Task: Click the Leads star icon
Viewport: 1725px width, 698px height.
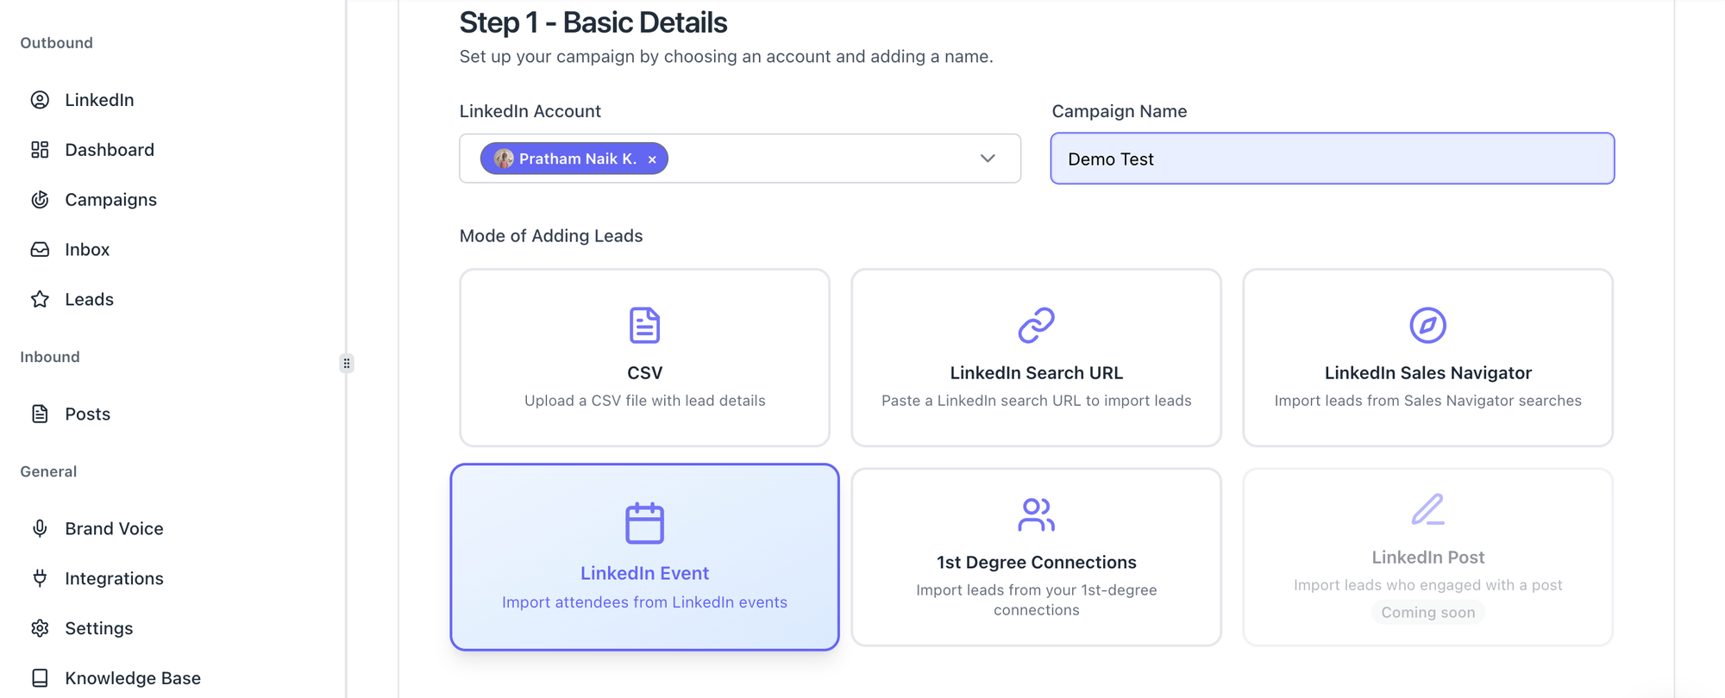Action: 40,299
